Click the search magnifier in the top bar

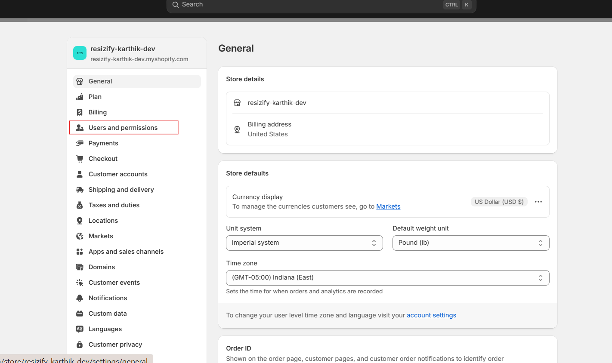(175, 4)
